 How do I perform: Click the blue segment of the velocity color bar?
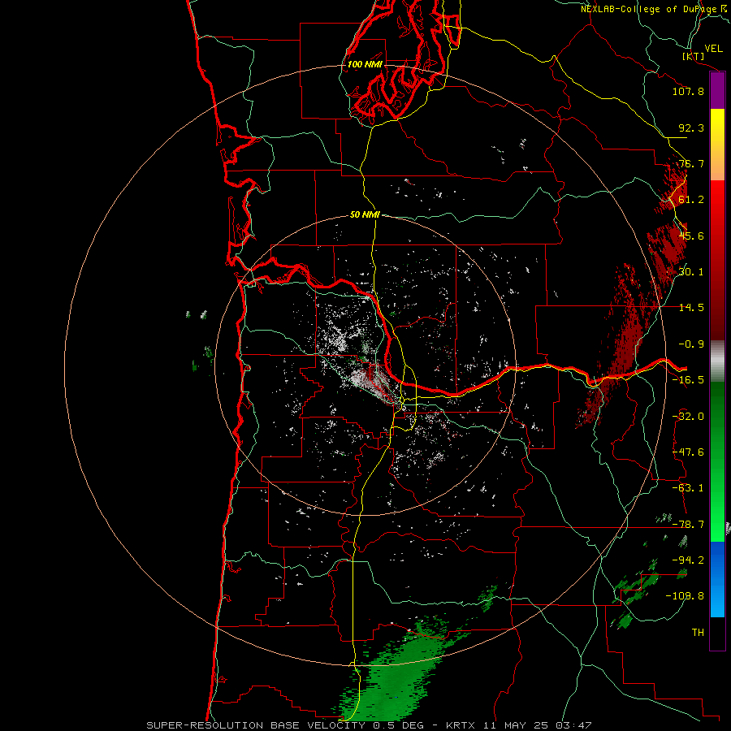(x=717, y=579)
